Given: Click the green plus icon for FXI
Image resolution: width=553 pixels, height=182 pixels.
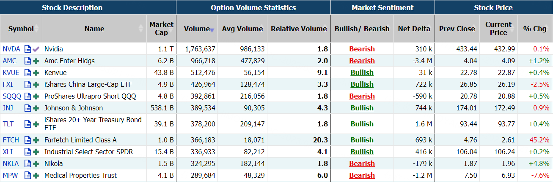Looking at the screenshot, I should click(x=36, y=84).
